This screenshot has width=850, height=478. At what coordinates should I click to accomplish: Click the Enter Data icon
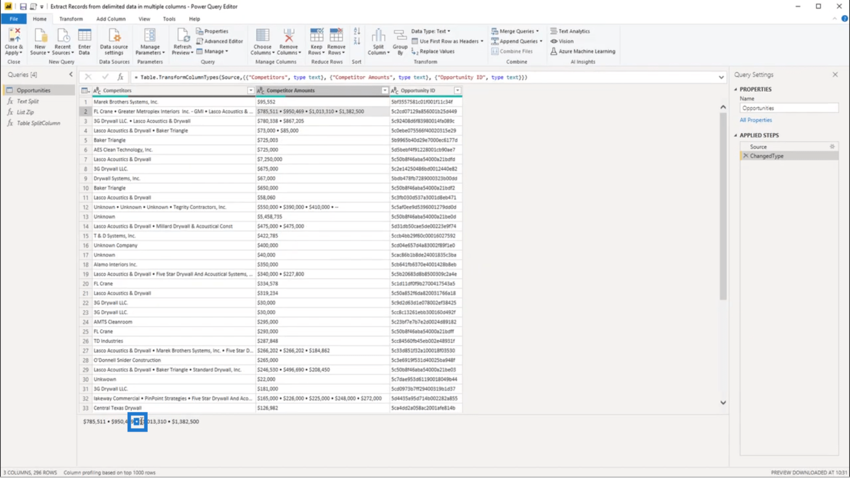(x=84, y=36)
